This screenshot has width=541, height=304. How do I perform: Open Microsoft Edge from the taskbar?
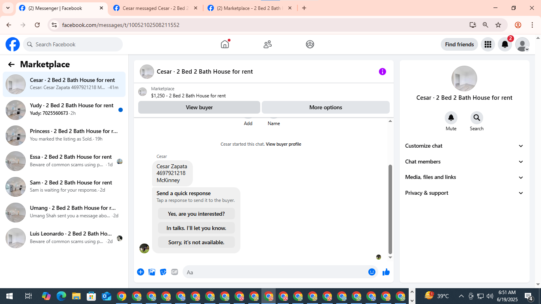click(61, 296)
